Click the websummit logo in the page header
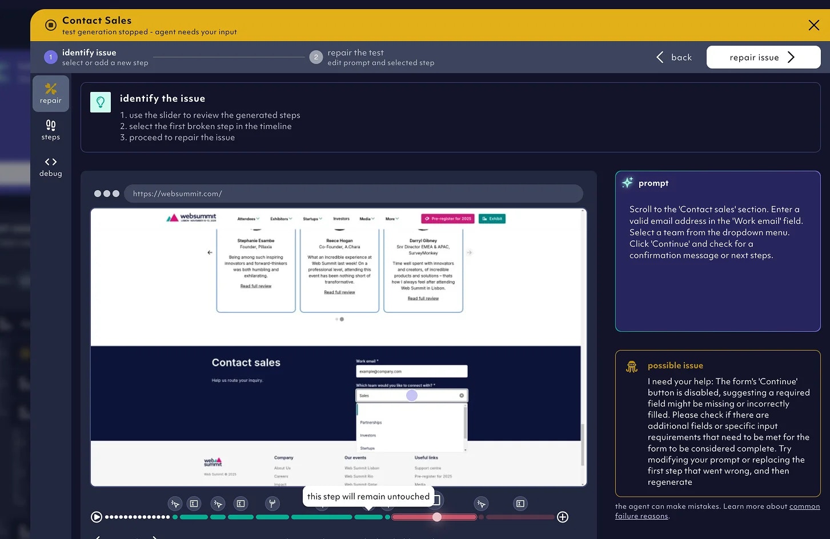The height and width of the screenshot is (539, 830). 191,218
